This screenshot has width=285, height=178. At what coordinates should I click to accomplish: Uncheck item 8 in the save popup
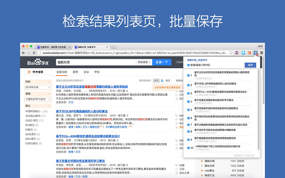click(188, 132)
